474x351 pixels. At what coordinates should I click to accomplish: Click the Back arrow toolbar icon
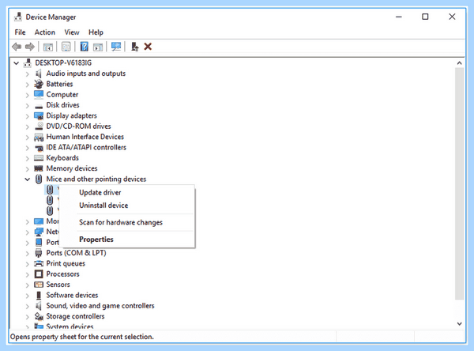tap(17, 47)
